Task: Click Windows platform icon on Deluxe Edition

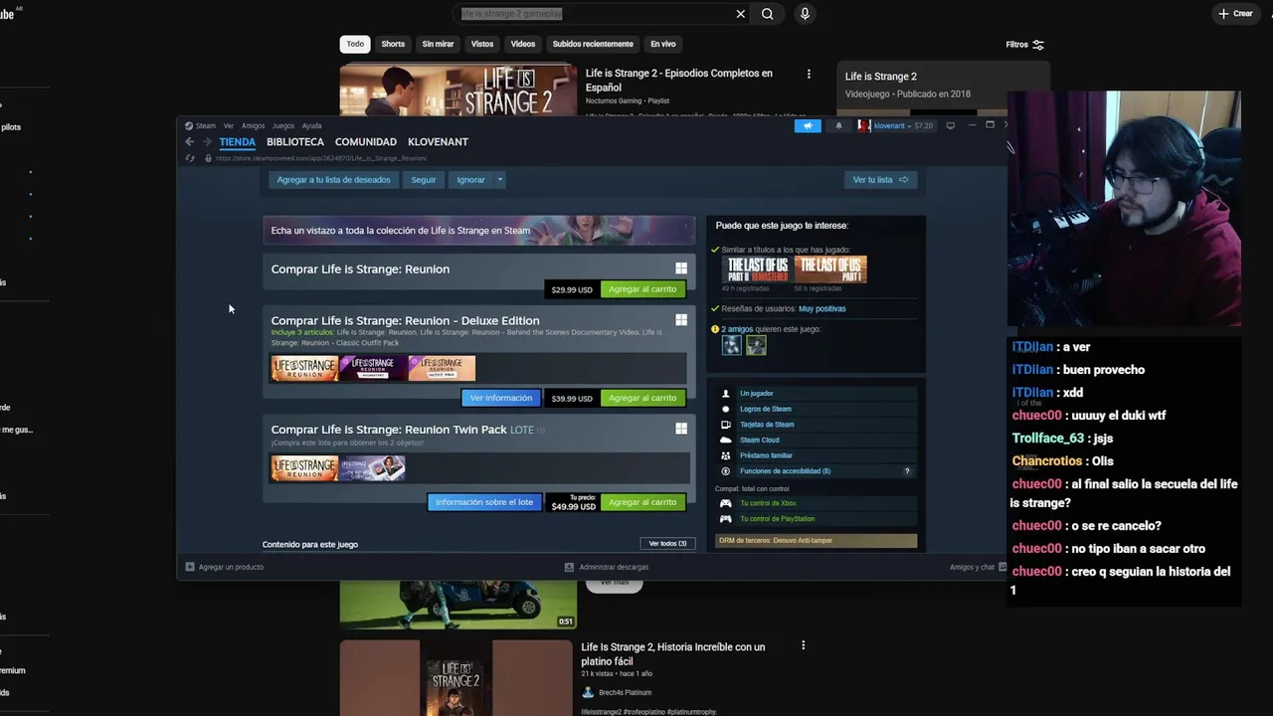Action: (681, 320)
